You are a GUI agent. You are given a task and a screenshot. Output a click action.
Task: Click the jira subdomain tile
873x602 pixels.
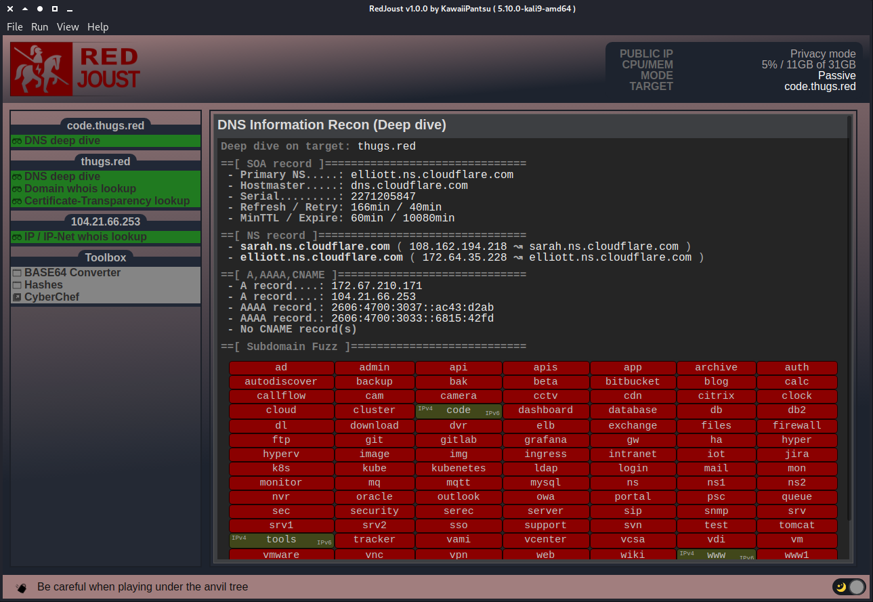click(x=797, y=454)
